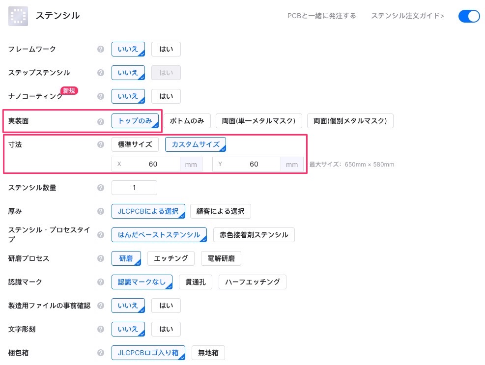This screenshot has width=485, height=365.
Task: Click the help icon beside ナノコーティング
Action: 101,96
